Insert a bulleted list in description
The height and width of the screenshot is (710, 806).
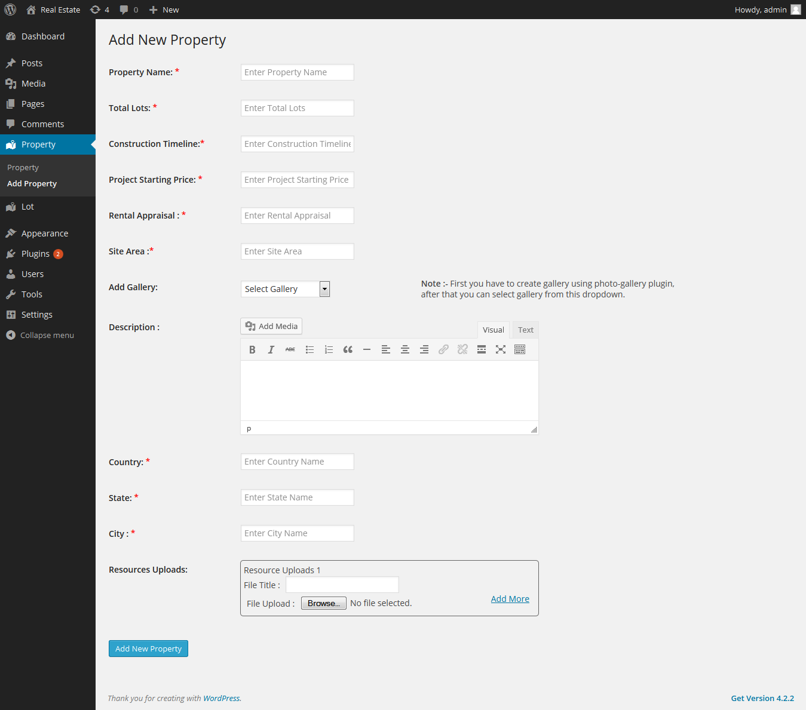coord(309,350)
